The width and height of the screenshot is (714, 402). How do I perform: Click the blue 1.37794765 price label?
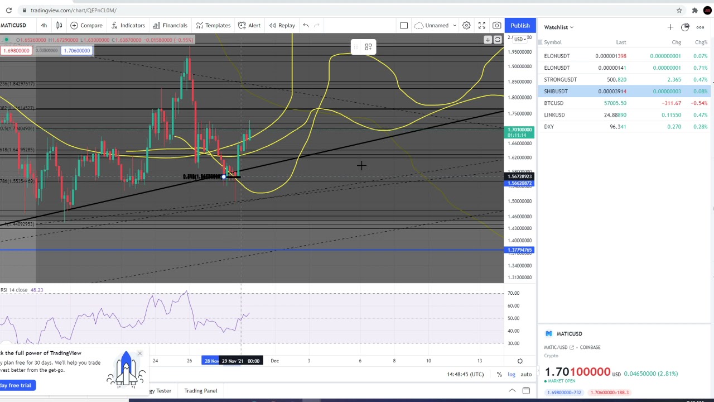519,250
